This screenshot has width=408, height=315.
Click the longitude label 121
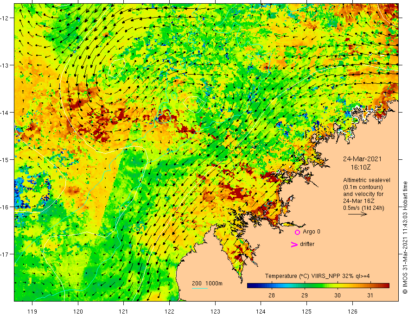click(124, 311)
